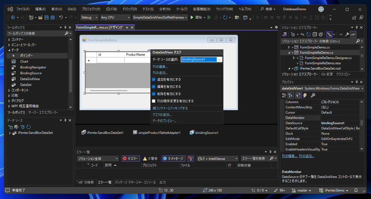Open the startup project dropdown
The image size is (371, 199).
pyautogui.click(x=160, y=18)
